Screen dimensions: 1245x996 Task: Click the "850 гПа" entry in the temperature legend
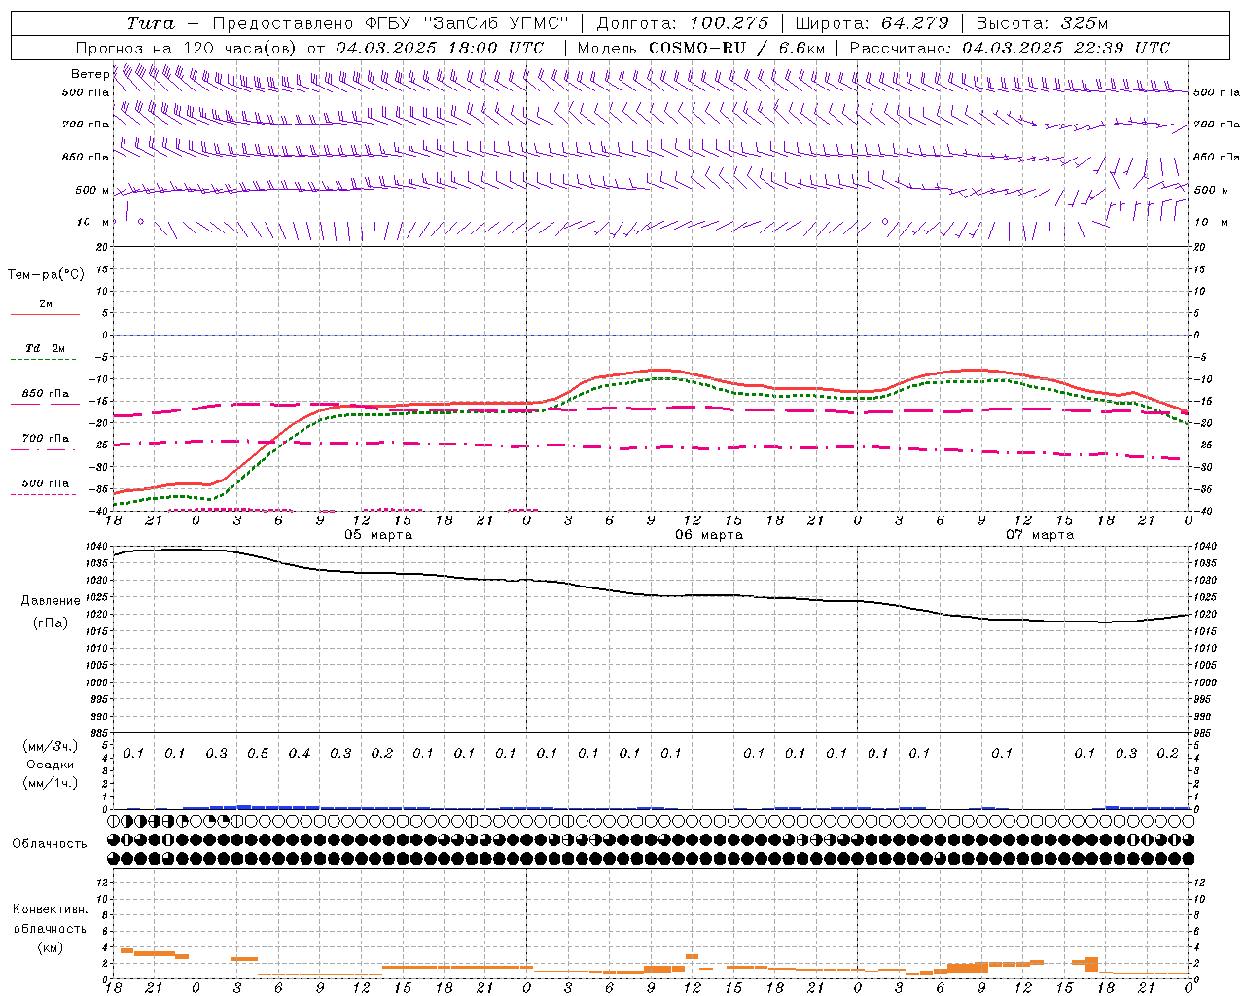coord(46,394)
